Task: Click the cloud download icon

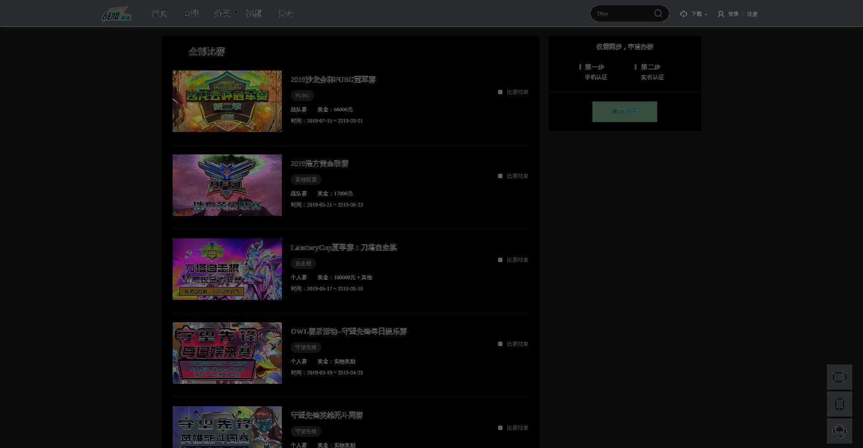Action: pos(684,14)
